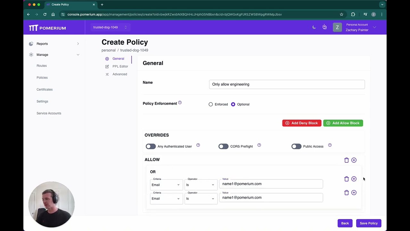
Task: Toggle Any Authenticated User override
Action: tap(151, 146)
